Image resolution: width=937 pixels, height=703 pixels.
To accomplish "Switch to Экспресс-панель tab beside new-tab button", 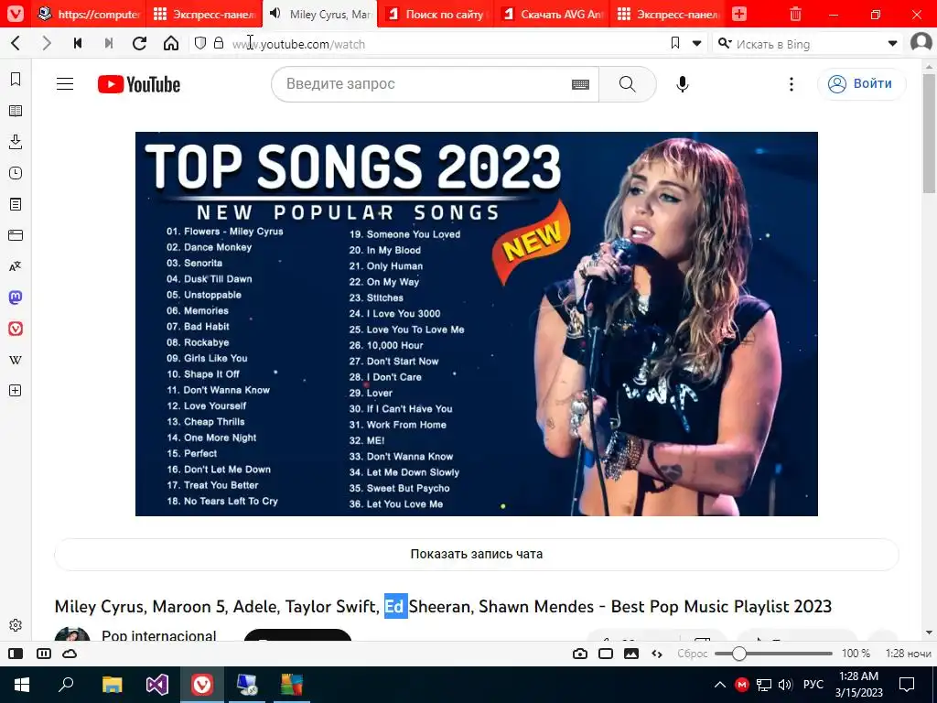I will click(x=667, y=14).
